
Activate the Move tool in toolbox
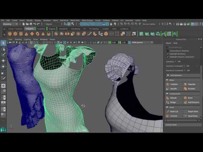click(x=3, y=60)
